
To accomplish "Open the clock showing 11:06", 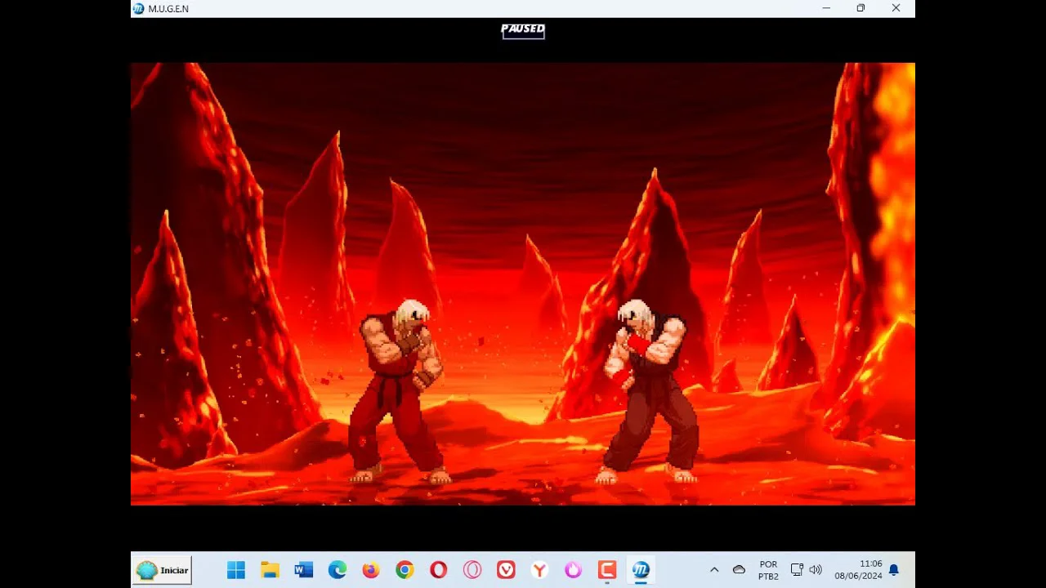I will pyautogui.click(x=859, y=570).
